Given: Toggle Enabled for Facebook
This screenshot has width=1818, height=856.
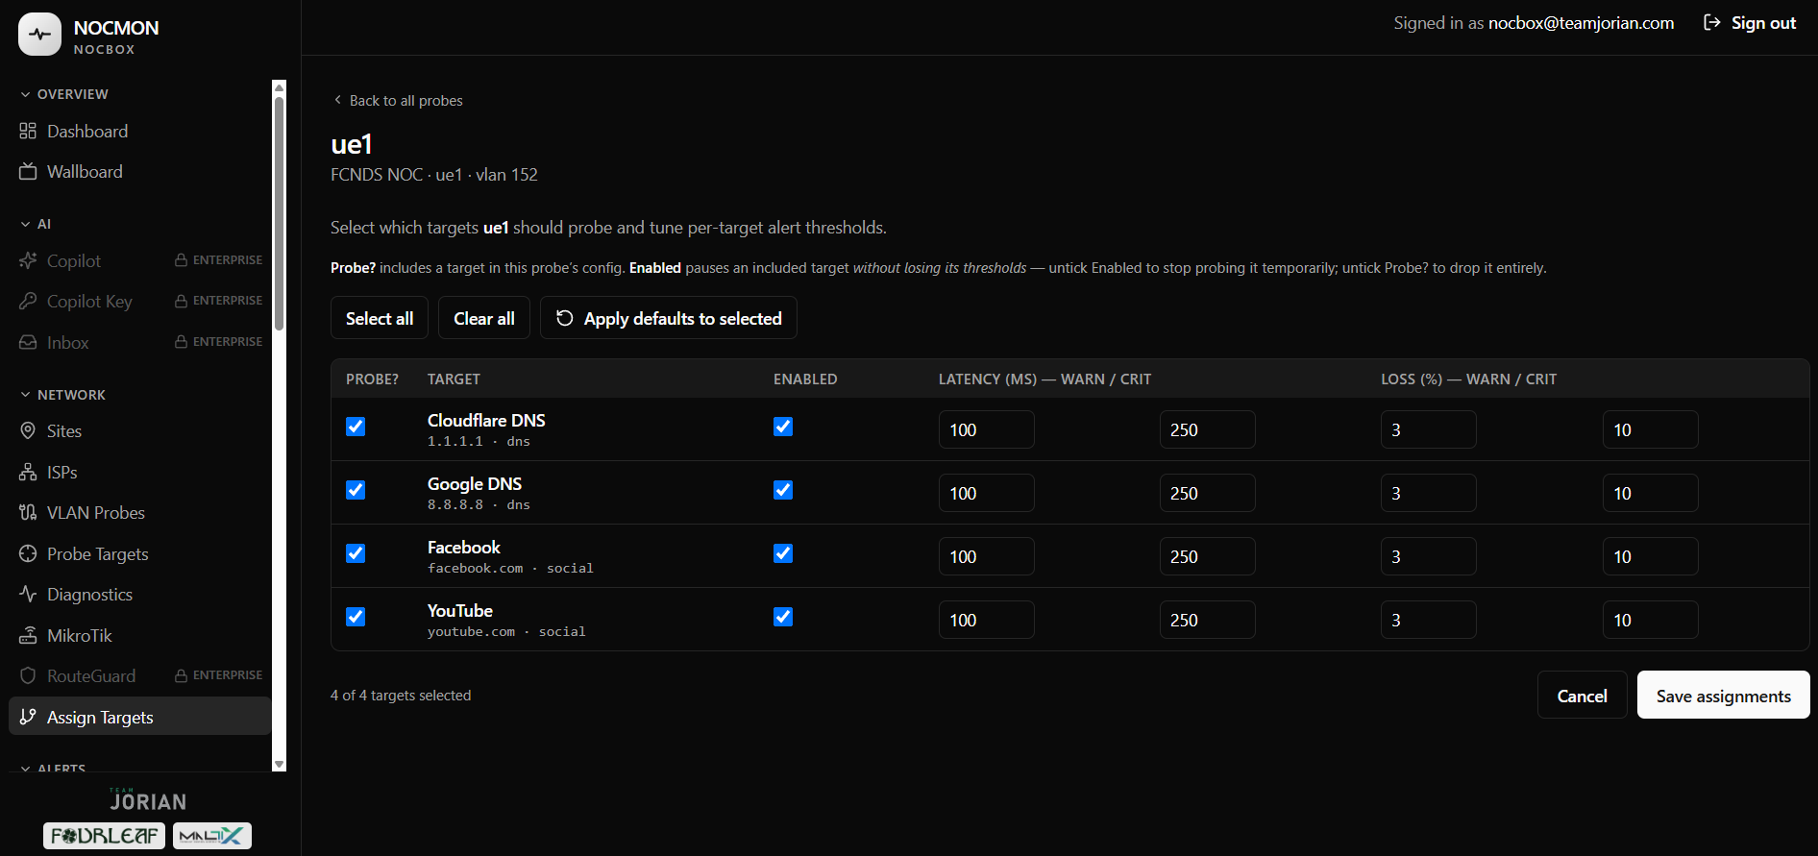Looking at the screenshot, I should [x=783, y=553].
